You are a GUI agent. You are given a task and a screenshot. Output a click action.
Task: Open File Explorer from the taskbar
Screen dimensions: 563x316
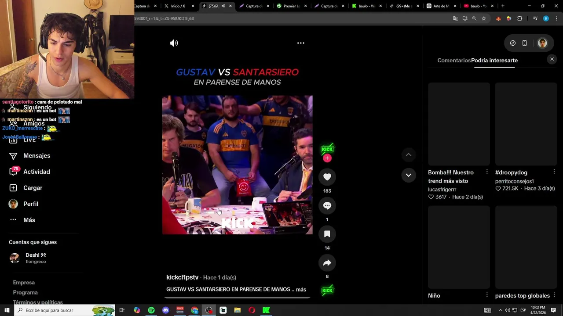pyautogui.click(x=238, y=310)
